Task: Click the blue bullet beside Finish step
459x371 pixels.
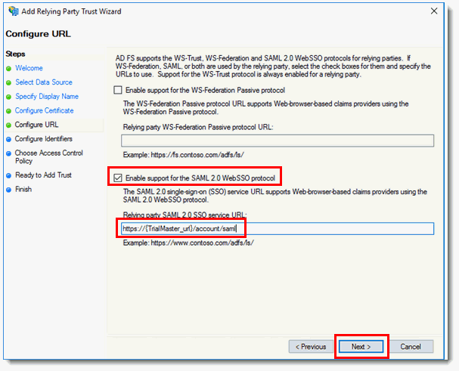Action: [x=8, y=190]
